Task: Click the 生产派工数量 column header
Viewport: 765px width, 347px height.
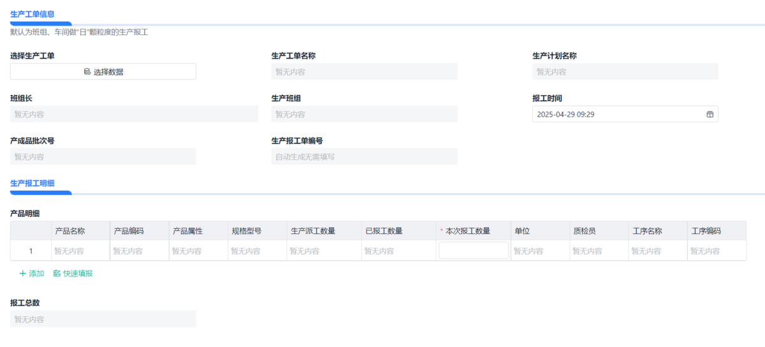Action: pyautogui.click(x=323, y=231)
